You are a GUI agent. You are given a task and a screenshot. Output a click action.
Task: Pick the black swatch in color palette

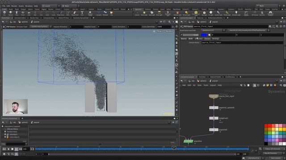(x=266, y=144)
